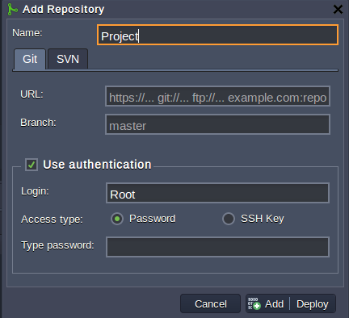The width and height of the screenshot is (349, 318).
Task: Uncheck the Use authentication checkbox
Action: tap(32, 165)
